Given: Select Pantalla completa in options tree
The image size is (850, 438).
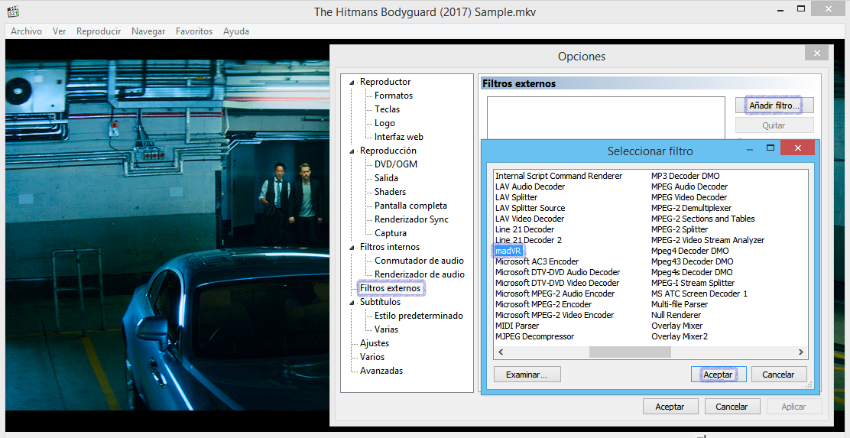Looking at the screenshot, I should click(x=410, y=206).
